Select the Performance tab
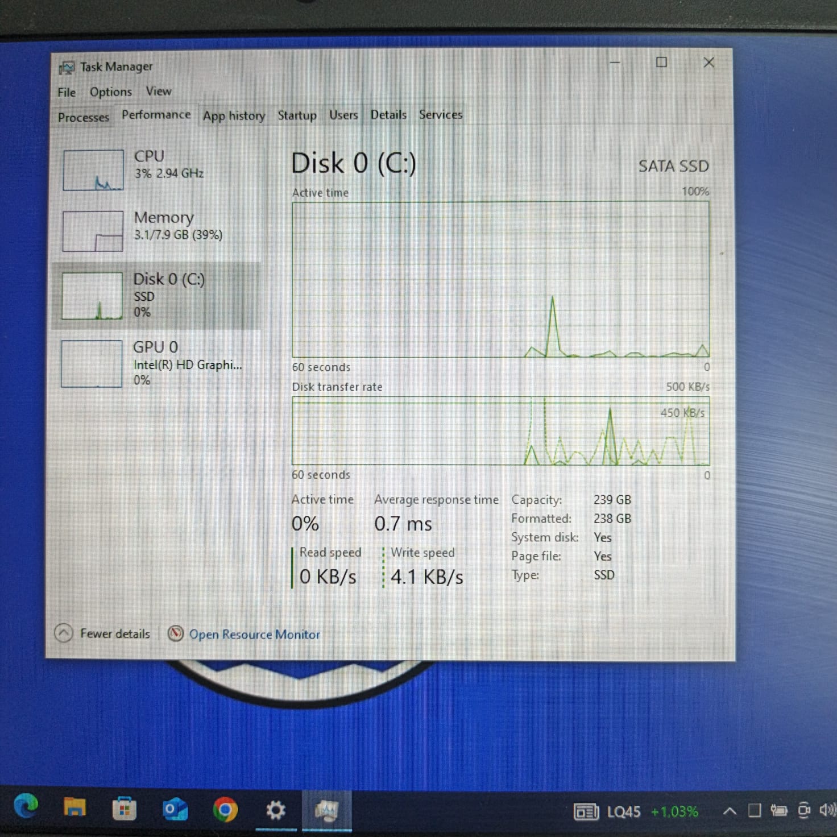 pyautogui.click(x=156, y=115)
